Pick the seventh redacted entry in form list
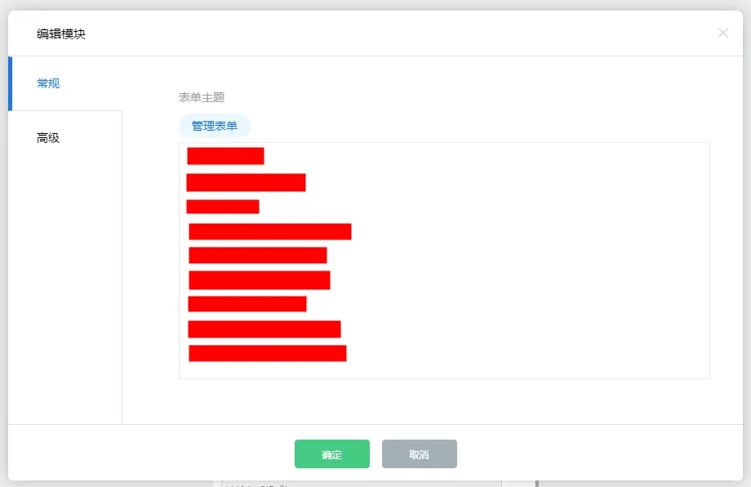 [247, 304]
